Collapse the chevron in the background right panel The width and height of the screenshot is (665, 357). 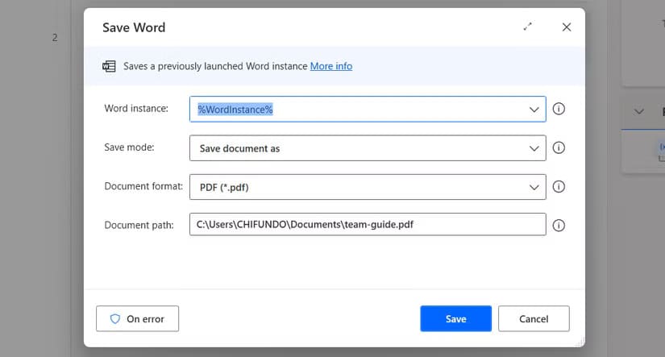coord(638,111)
